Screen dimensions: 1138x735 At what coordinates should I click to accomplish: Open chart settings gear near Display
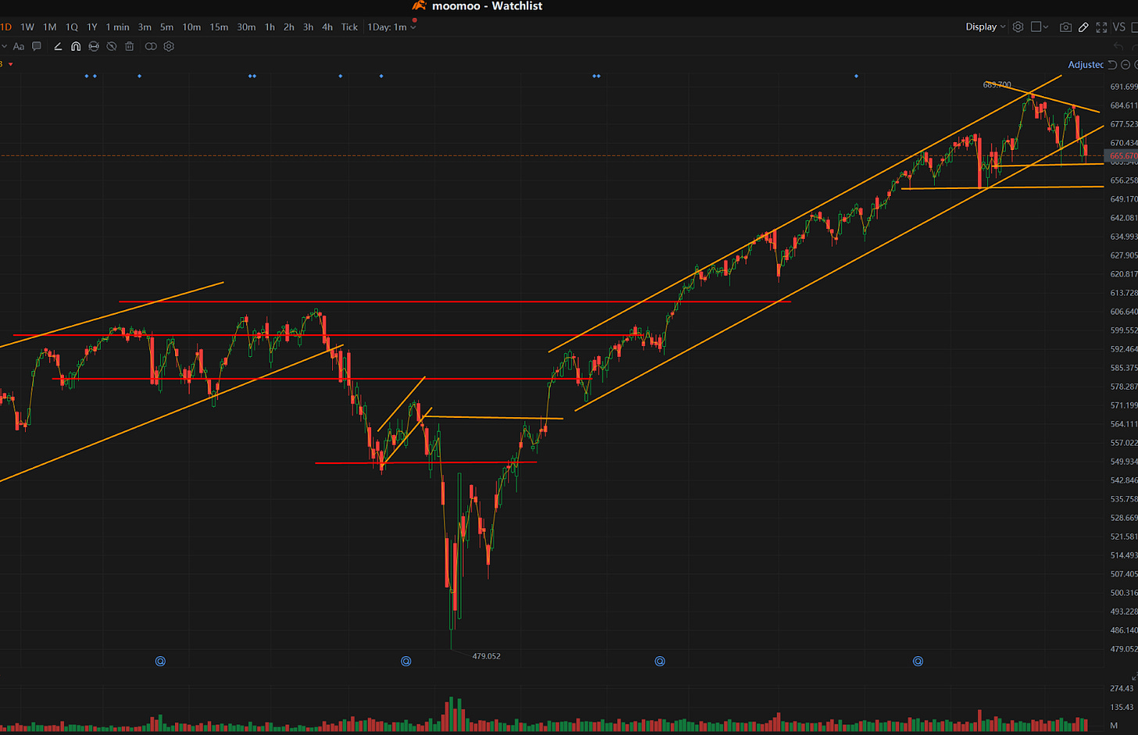pos(1018,27)
